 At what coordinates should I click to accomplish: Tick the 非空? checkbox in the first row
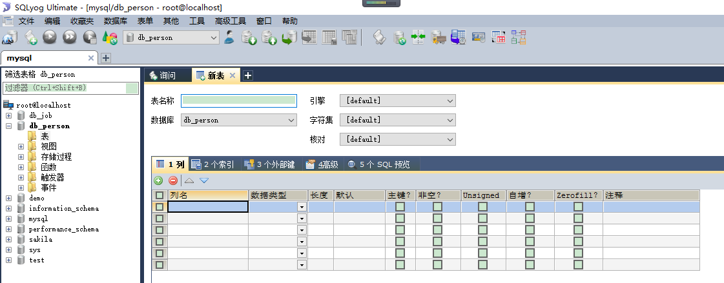438,206
